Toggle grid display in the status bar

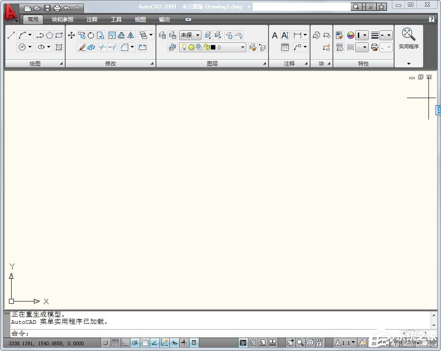(x=115, y=343)
